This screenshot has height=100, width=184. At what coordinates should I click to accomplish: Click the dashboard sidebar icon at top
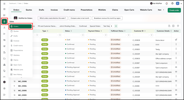tap(4, 9)
